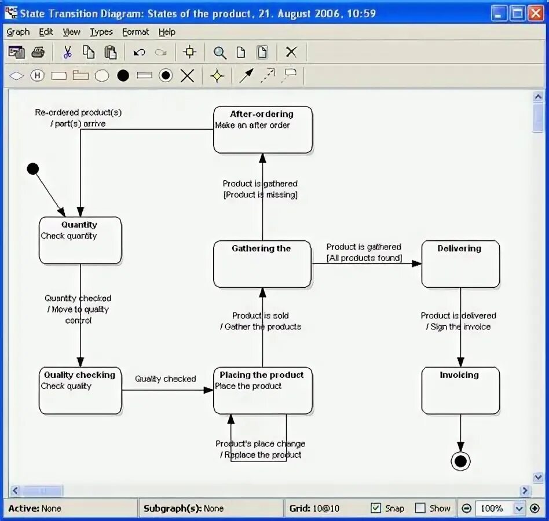Click the 'Subgraph(s): None' status entry
The width and height of the screenshot is (549, 521).
coord(184,508)
